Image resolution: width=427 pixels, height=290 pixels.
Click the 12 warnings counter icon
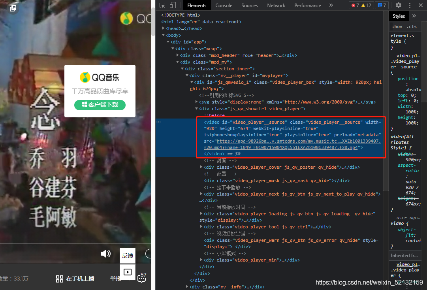[x=366, y=5]
